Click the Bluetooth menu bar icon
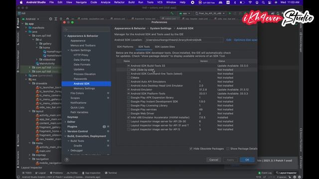 pyautogui.click(x=235, y=2)
